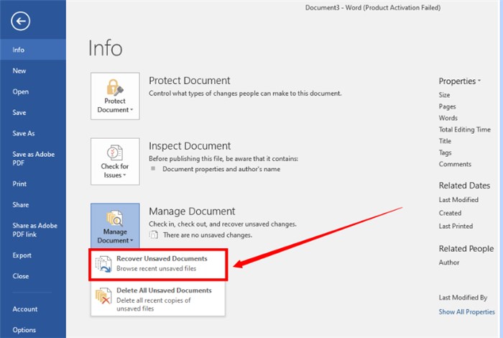Click the 'Total Editing Time' label
The image size is (503, 338).
click(x=465, y=129)
